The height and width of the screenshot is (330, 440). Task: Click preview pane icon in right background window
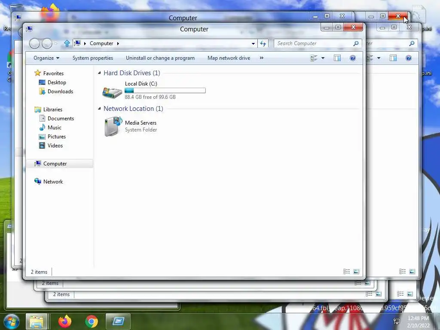[x=393, y=58]
